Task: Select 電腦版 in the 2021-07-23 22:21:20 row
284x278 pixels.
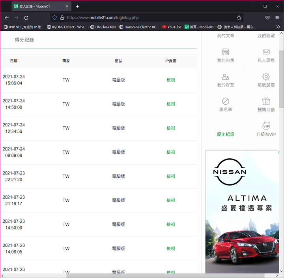Action: (x=118, y=176)
